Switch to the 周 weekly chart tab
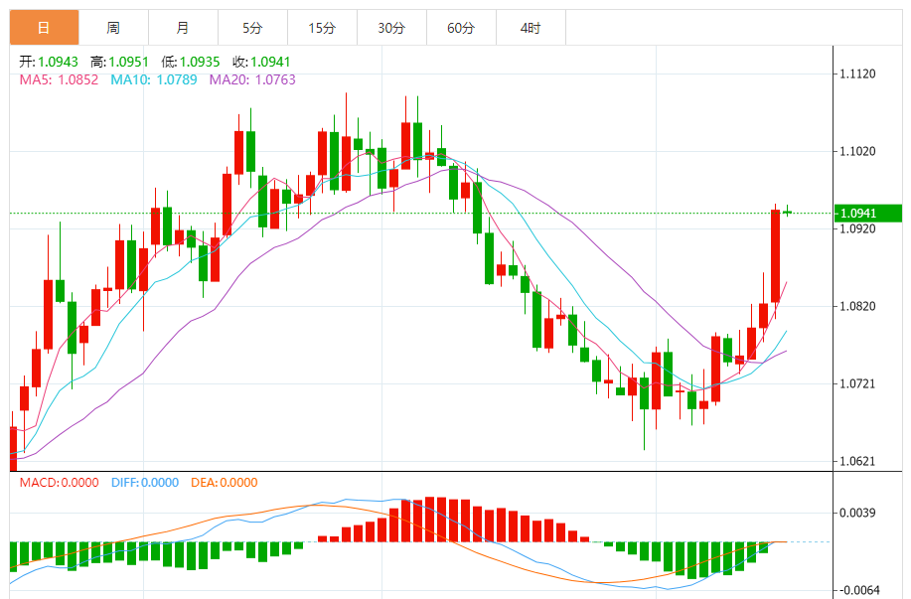This screenshot has width=911, height=599. tap(114, 27)
